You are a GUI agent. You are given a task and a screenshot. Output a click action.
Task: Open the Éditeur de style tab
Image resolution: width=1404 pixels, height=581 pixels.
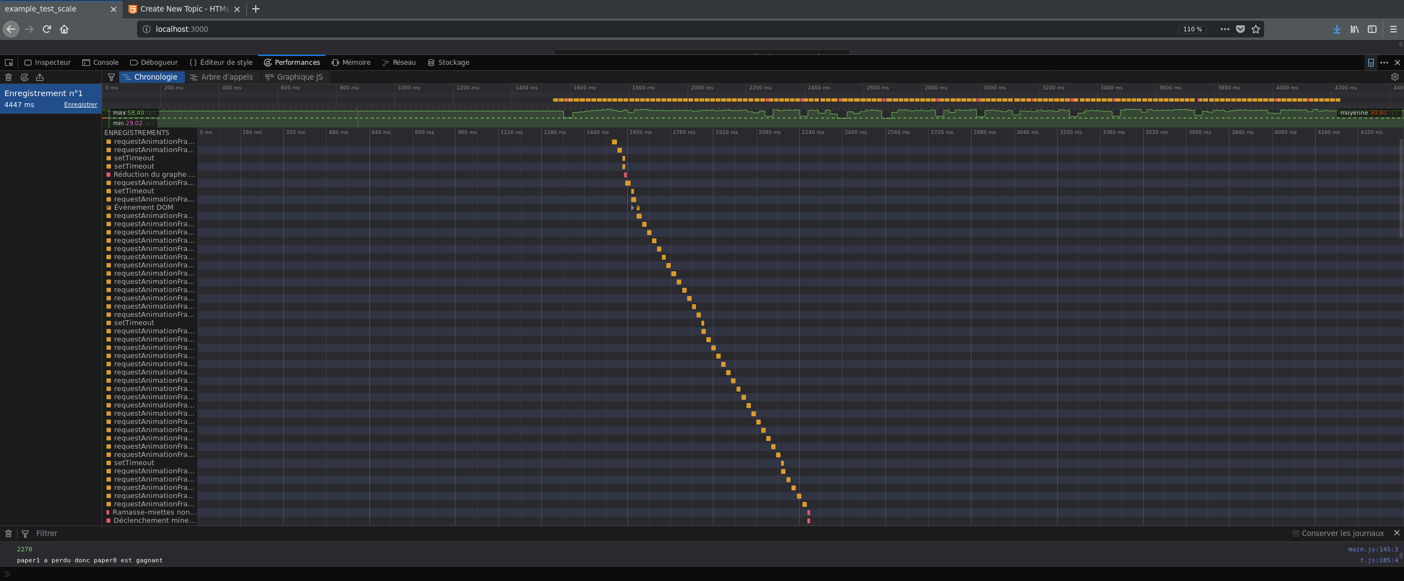point(221,63)
